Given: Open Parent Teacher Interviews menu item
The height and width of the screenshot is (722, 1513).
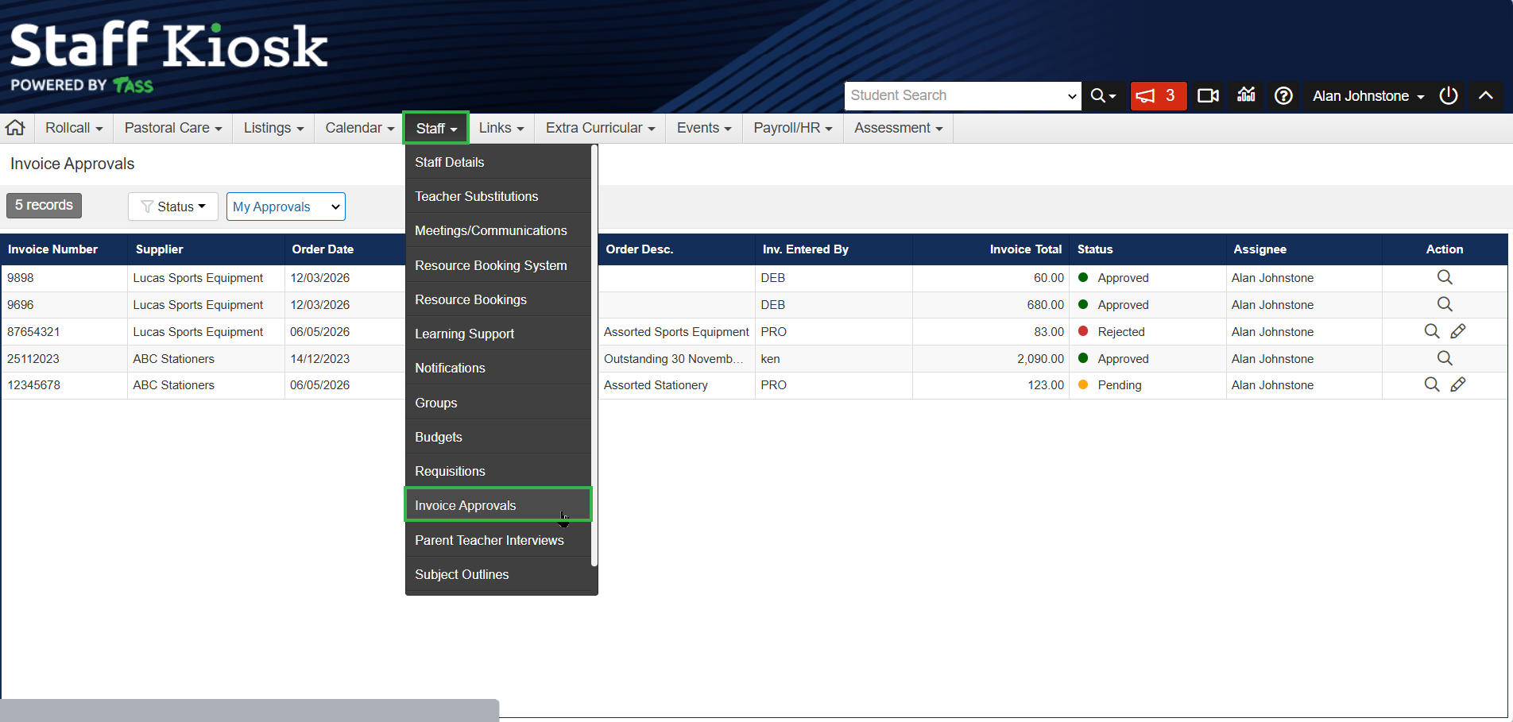Looking at the screenshot, I should pos(498,540).
